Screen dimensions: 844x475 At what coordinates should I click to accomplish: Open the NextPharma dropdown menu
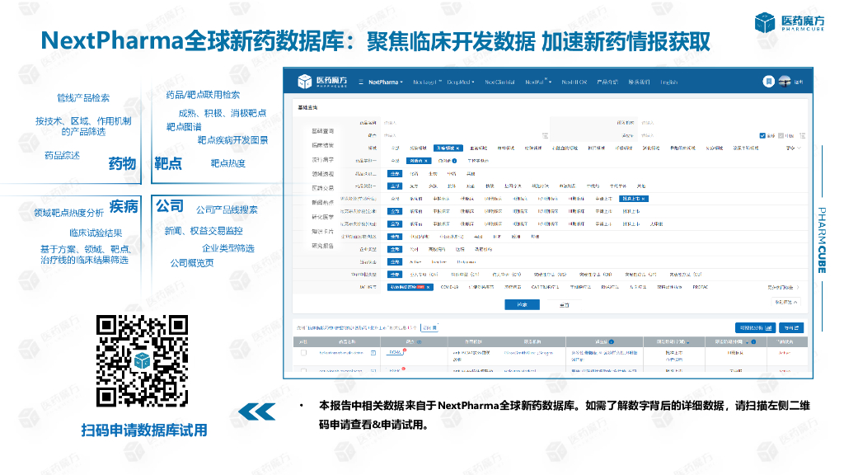click(387, 82)
